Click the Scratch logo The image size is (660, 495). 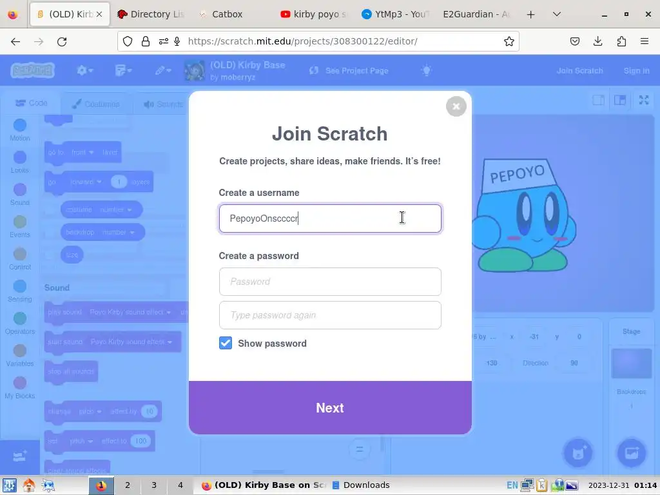(x=32, y=70)
